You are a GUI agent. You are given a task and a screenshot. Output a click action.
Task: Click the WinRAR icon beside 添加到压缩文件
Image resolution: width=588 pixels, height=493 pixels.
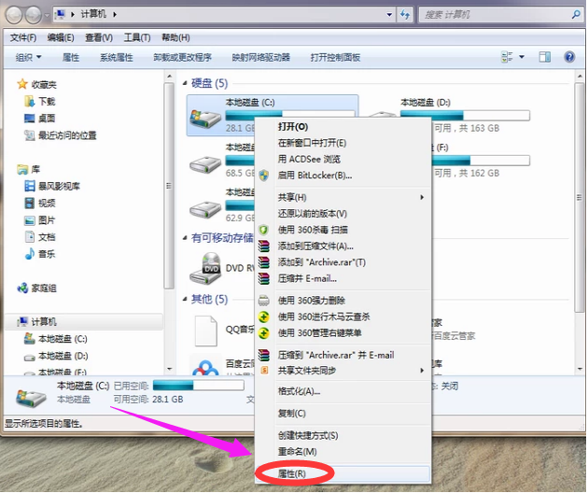(x=263, y=246)
